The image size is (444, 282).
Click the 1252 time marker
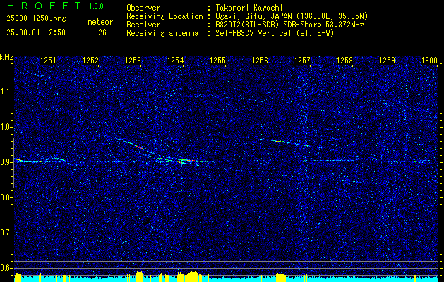pos(90,60)
